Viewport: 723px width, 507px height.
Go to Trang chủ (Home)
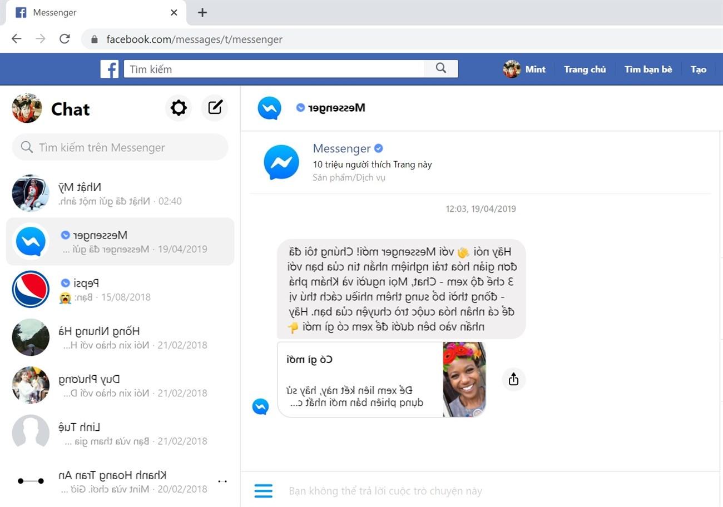pyautogui.click(x=585, y=69)
